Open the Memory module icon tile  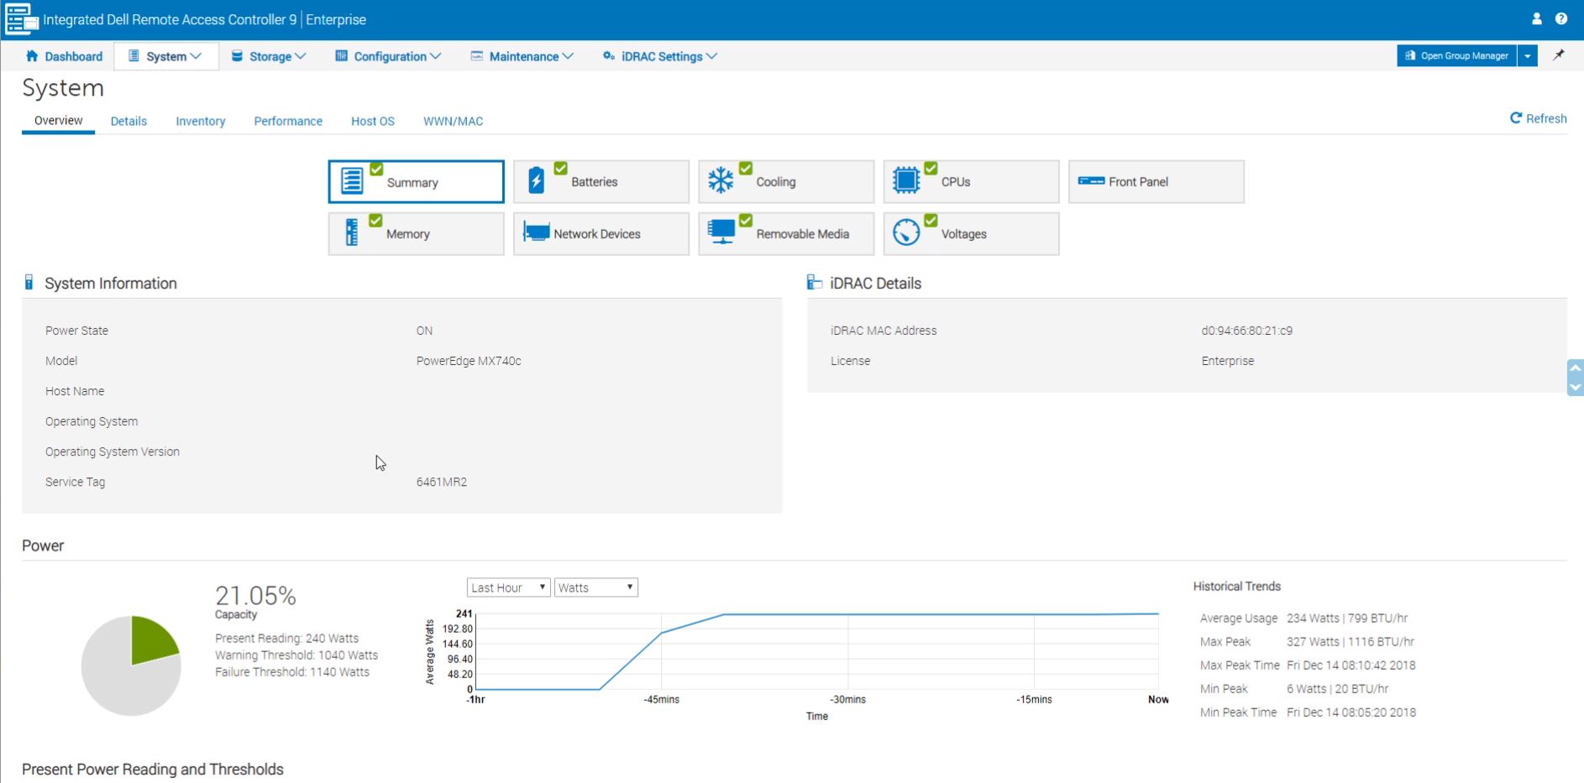click(352, 232)
